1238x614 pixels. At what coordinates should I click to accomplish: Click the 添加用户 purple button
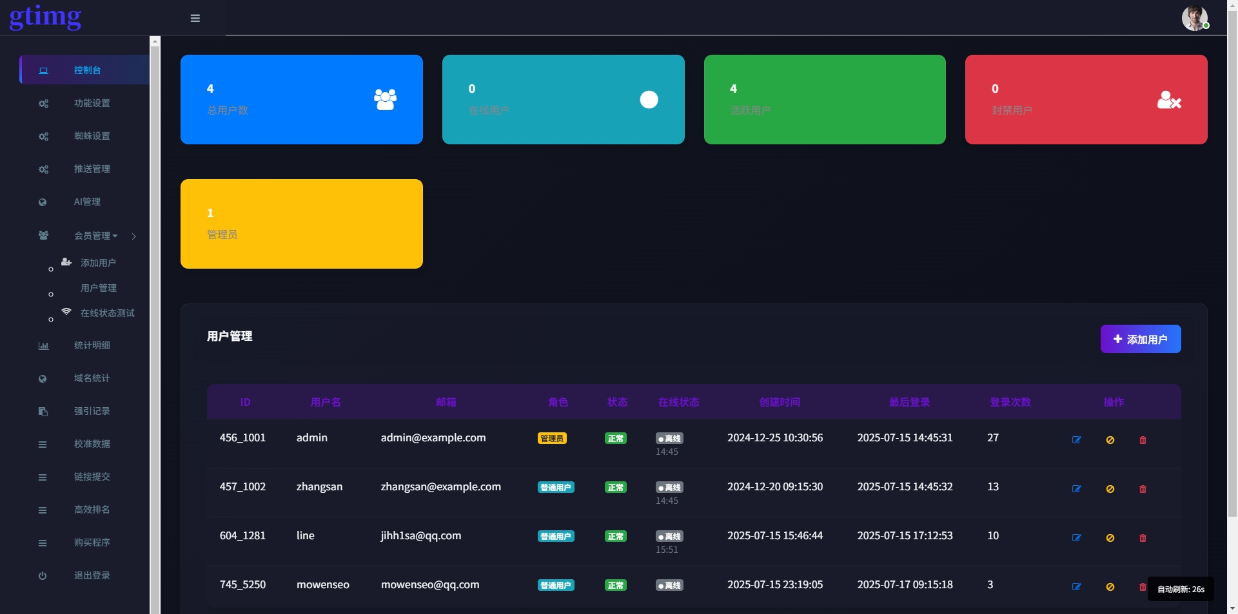coord(1141,339)
